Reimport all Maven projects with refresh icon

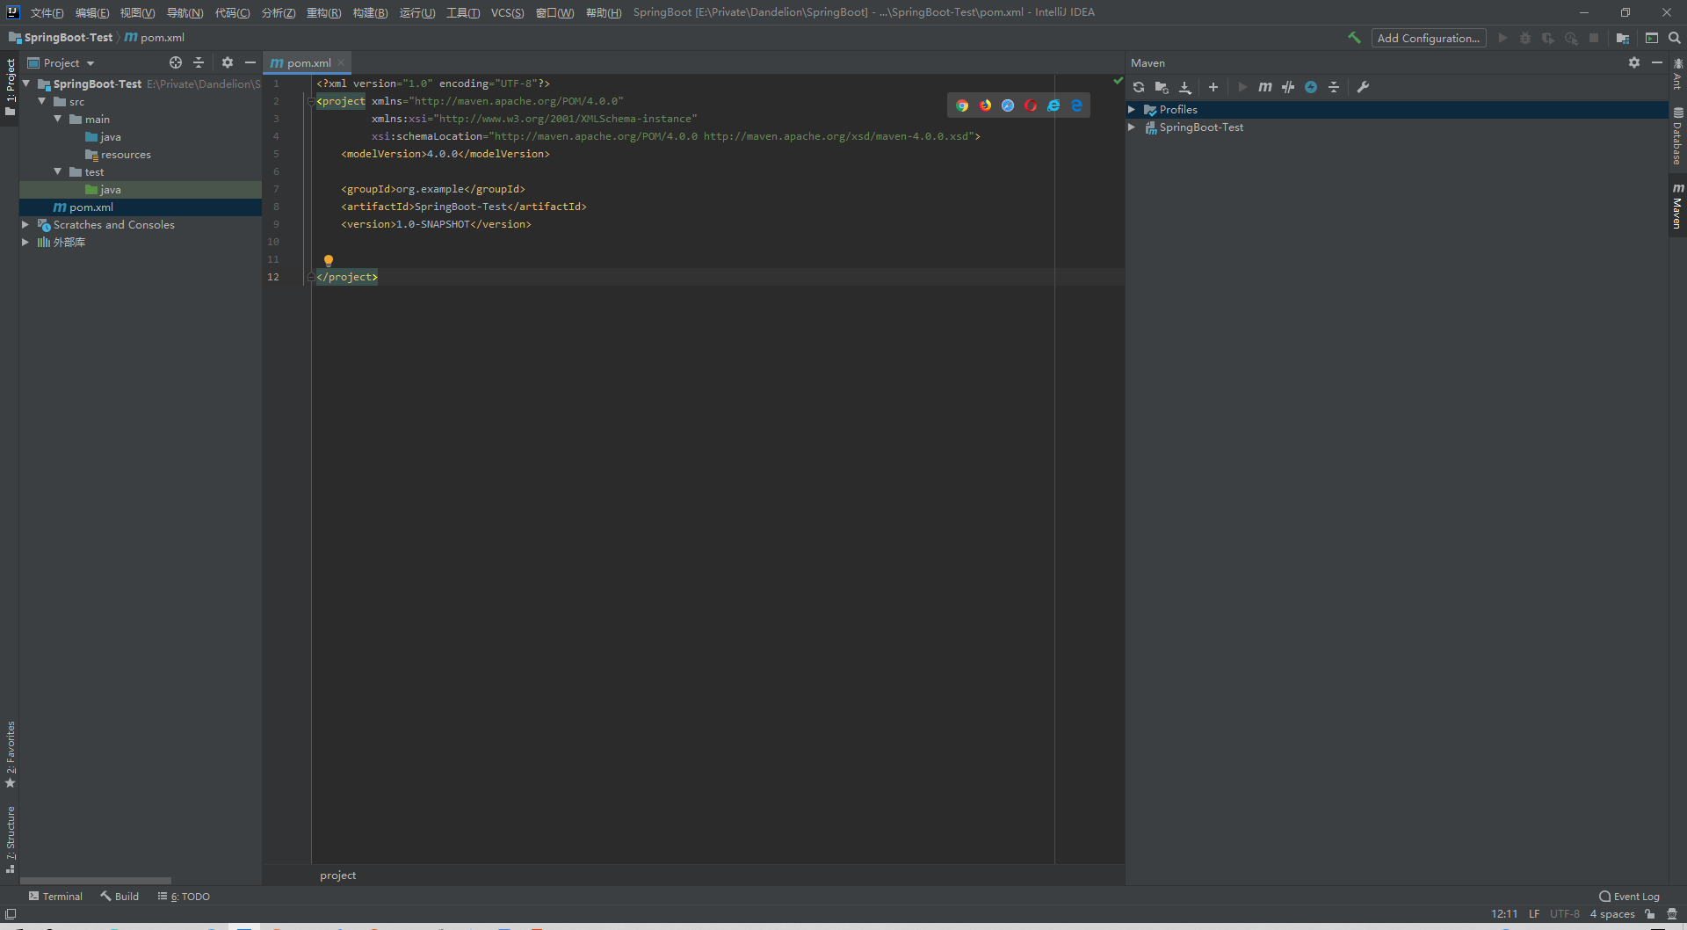click(x=1139, y=87)
